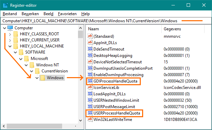Image resolution: width=212 pixels, height=130 pixels.
Task: Click the mnmsrvc data value
Action: click(172, 36)
